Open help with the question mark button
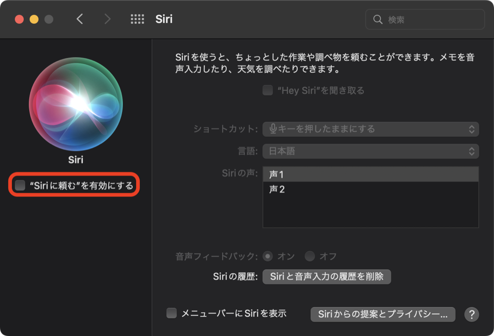 coord(472,314)
